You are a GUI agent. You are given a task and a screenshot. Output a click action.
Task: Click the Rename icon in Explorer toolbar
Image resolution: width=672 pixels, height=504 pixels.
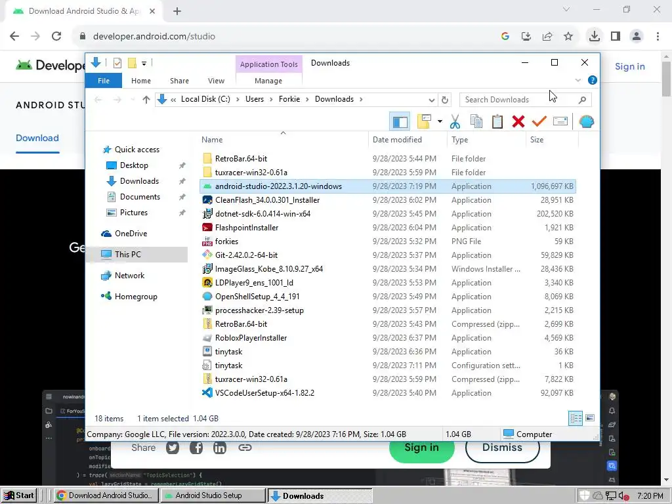coord(560,121)
